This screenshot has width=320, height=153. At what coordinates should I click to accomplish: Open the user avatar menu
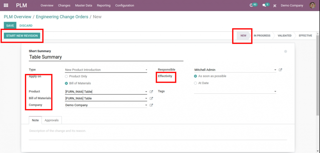coord(312,5)
